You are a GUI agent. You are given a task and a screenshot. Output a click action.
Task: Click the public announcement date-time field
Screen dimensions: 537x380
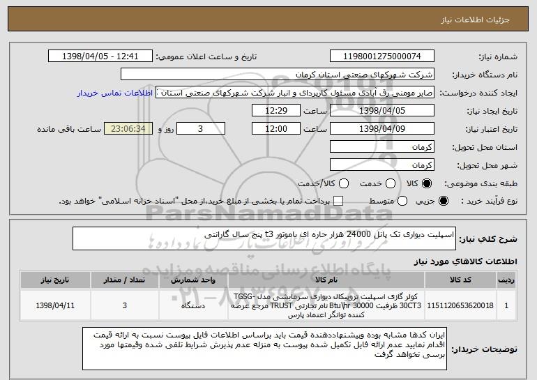point(100,56)
